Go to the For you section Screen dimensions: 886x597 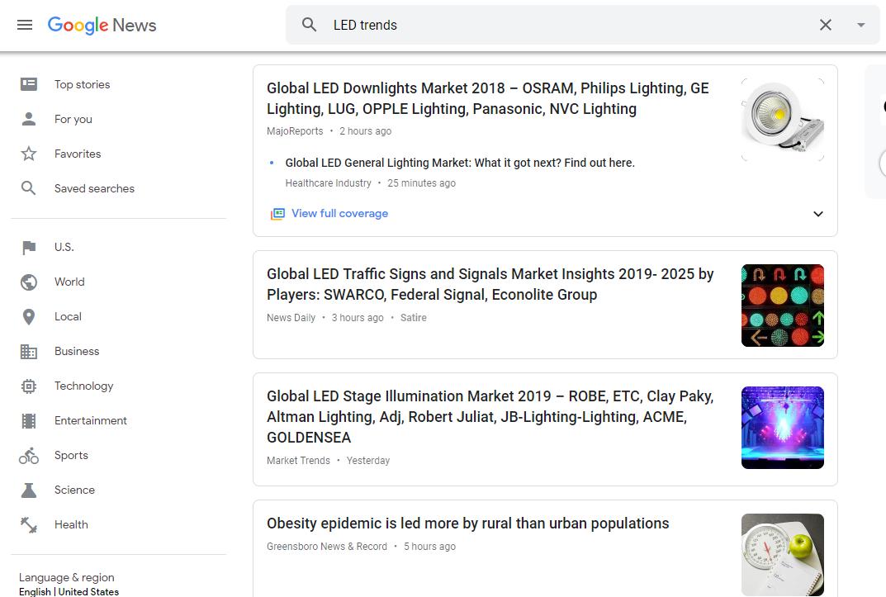73,119
